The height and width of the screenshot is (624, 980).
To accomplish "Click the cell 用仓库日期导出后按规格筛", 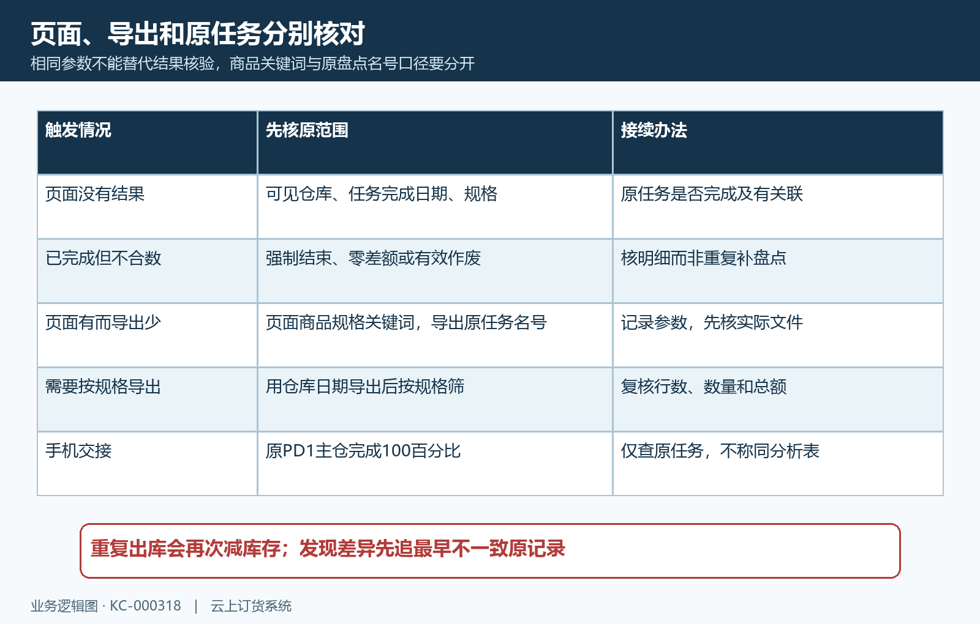I will (435, 399).
